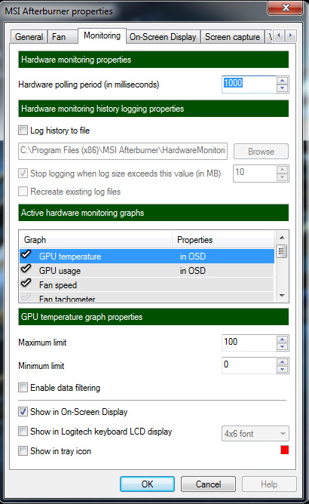Click the Minimum limit input field

[x=249, y=366]
